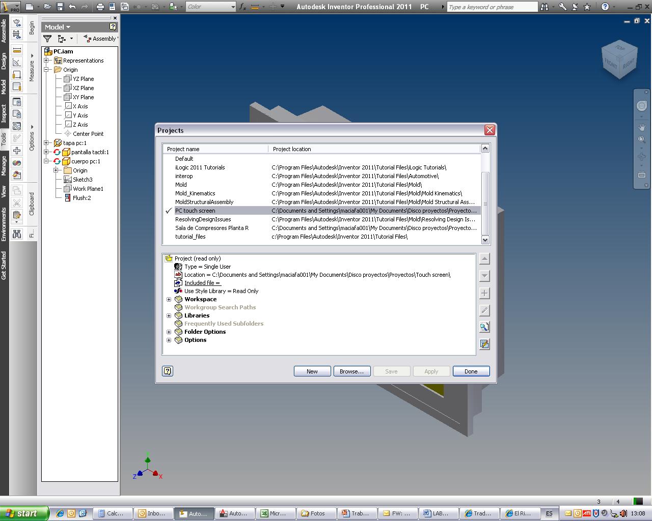
Task: Open the Color appearance dropdown
Action: [233, 7]
